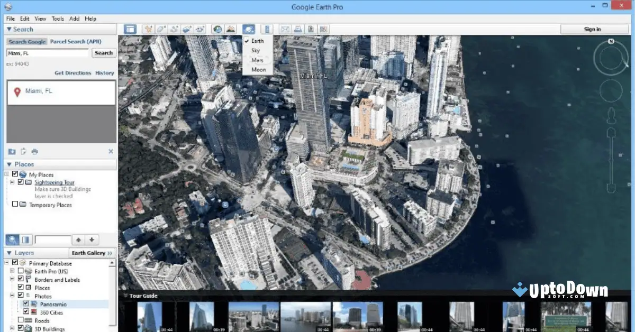Open the Record a Tour tool
The width and height of the screenshot is (635, 332).
click(199, 29)
